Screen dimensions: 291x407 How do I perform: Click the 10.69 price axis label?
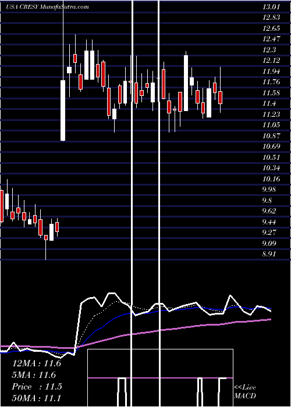[x=271, y=147]
